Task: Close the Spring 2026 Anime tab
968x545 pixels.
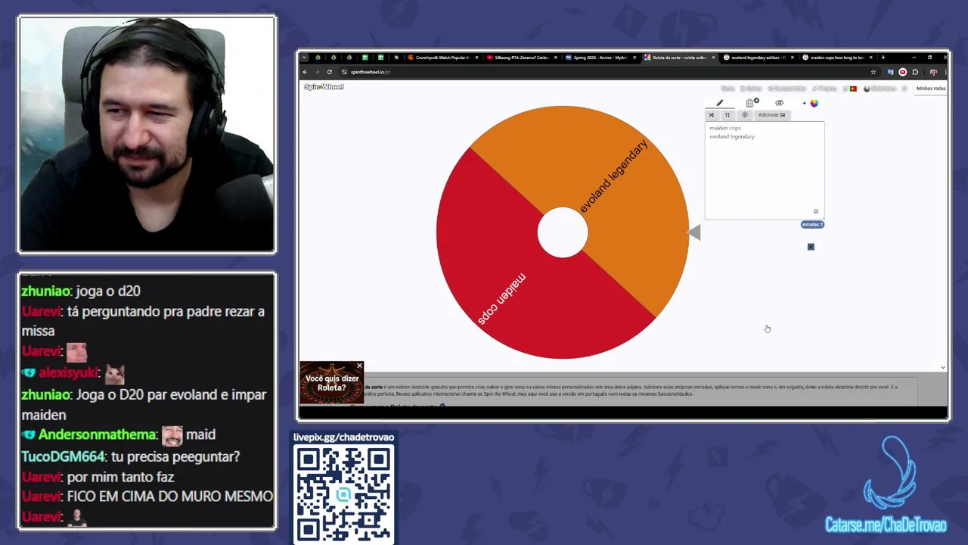Action: coord(635,58)
